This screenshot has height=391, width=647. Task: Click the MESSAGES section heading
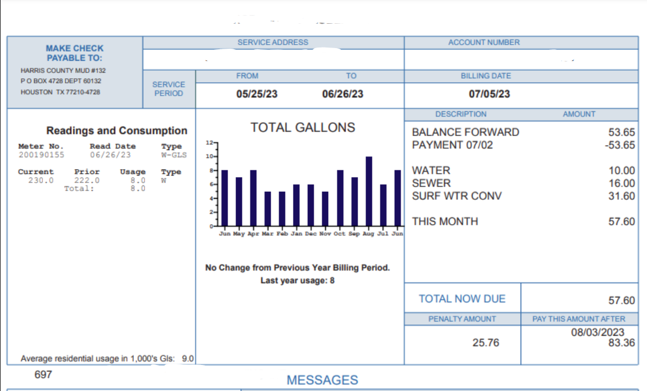tap(322, 380)
